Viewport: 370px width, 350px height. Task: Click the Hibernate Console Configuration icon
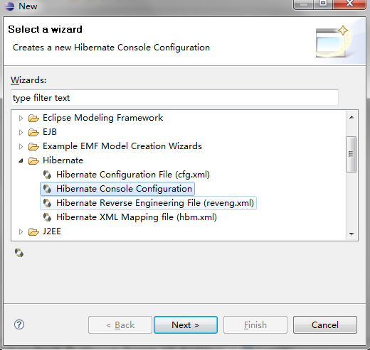coord(47,189)
